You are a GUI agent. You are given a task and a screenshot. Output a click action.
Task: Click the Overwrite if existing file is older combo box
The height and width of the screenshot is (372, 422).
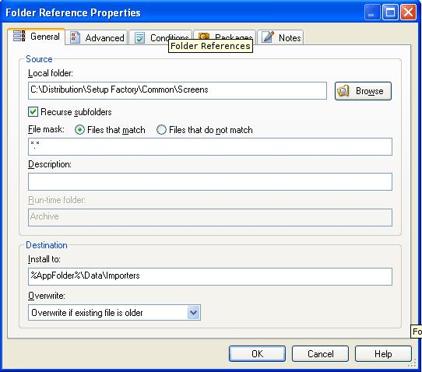coord(114,313)
